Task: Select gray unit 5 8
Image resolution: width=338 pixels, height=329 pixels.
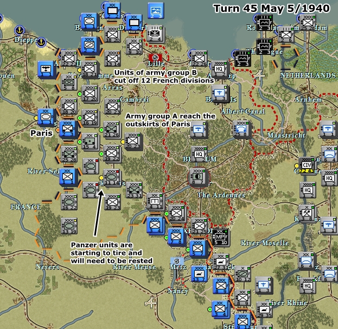Action: point(69,82)
